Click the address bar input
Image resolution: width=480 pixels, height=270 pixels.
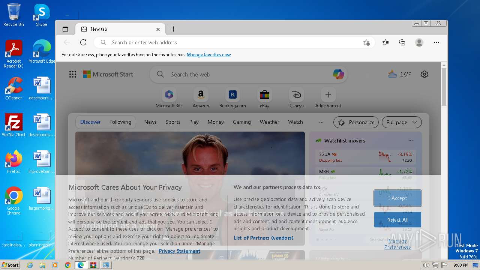234,42
